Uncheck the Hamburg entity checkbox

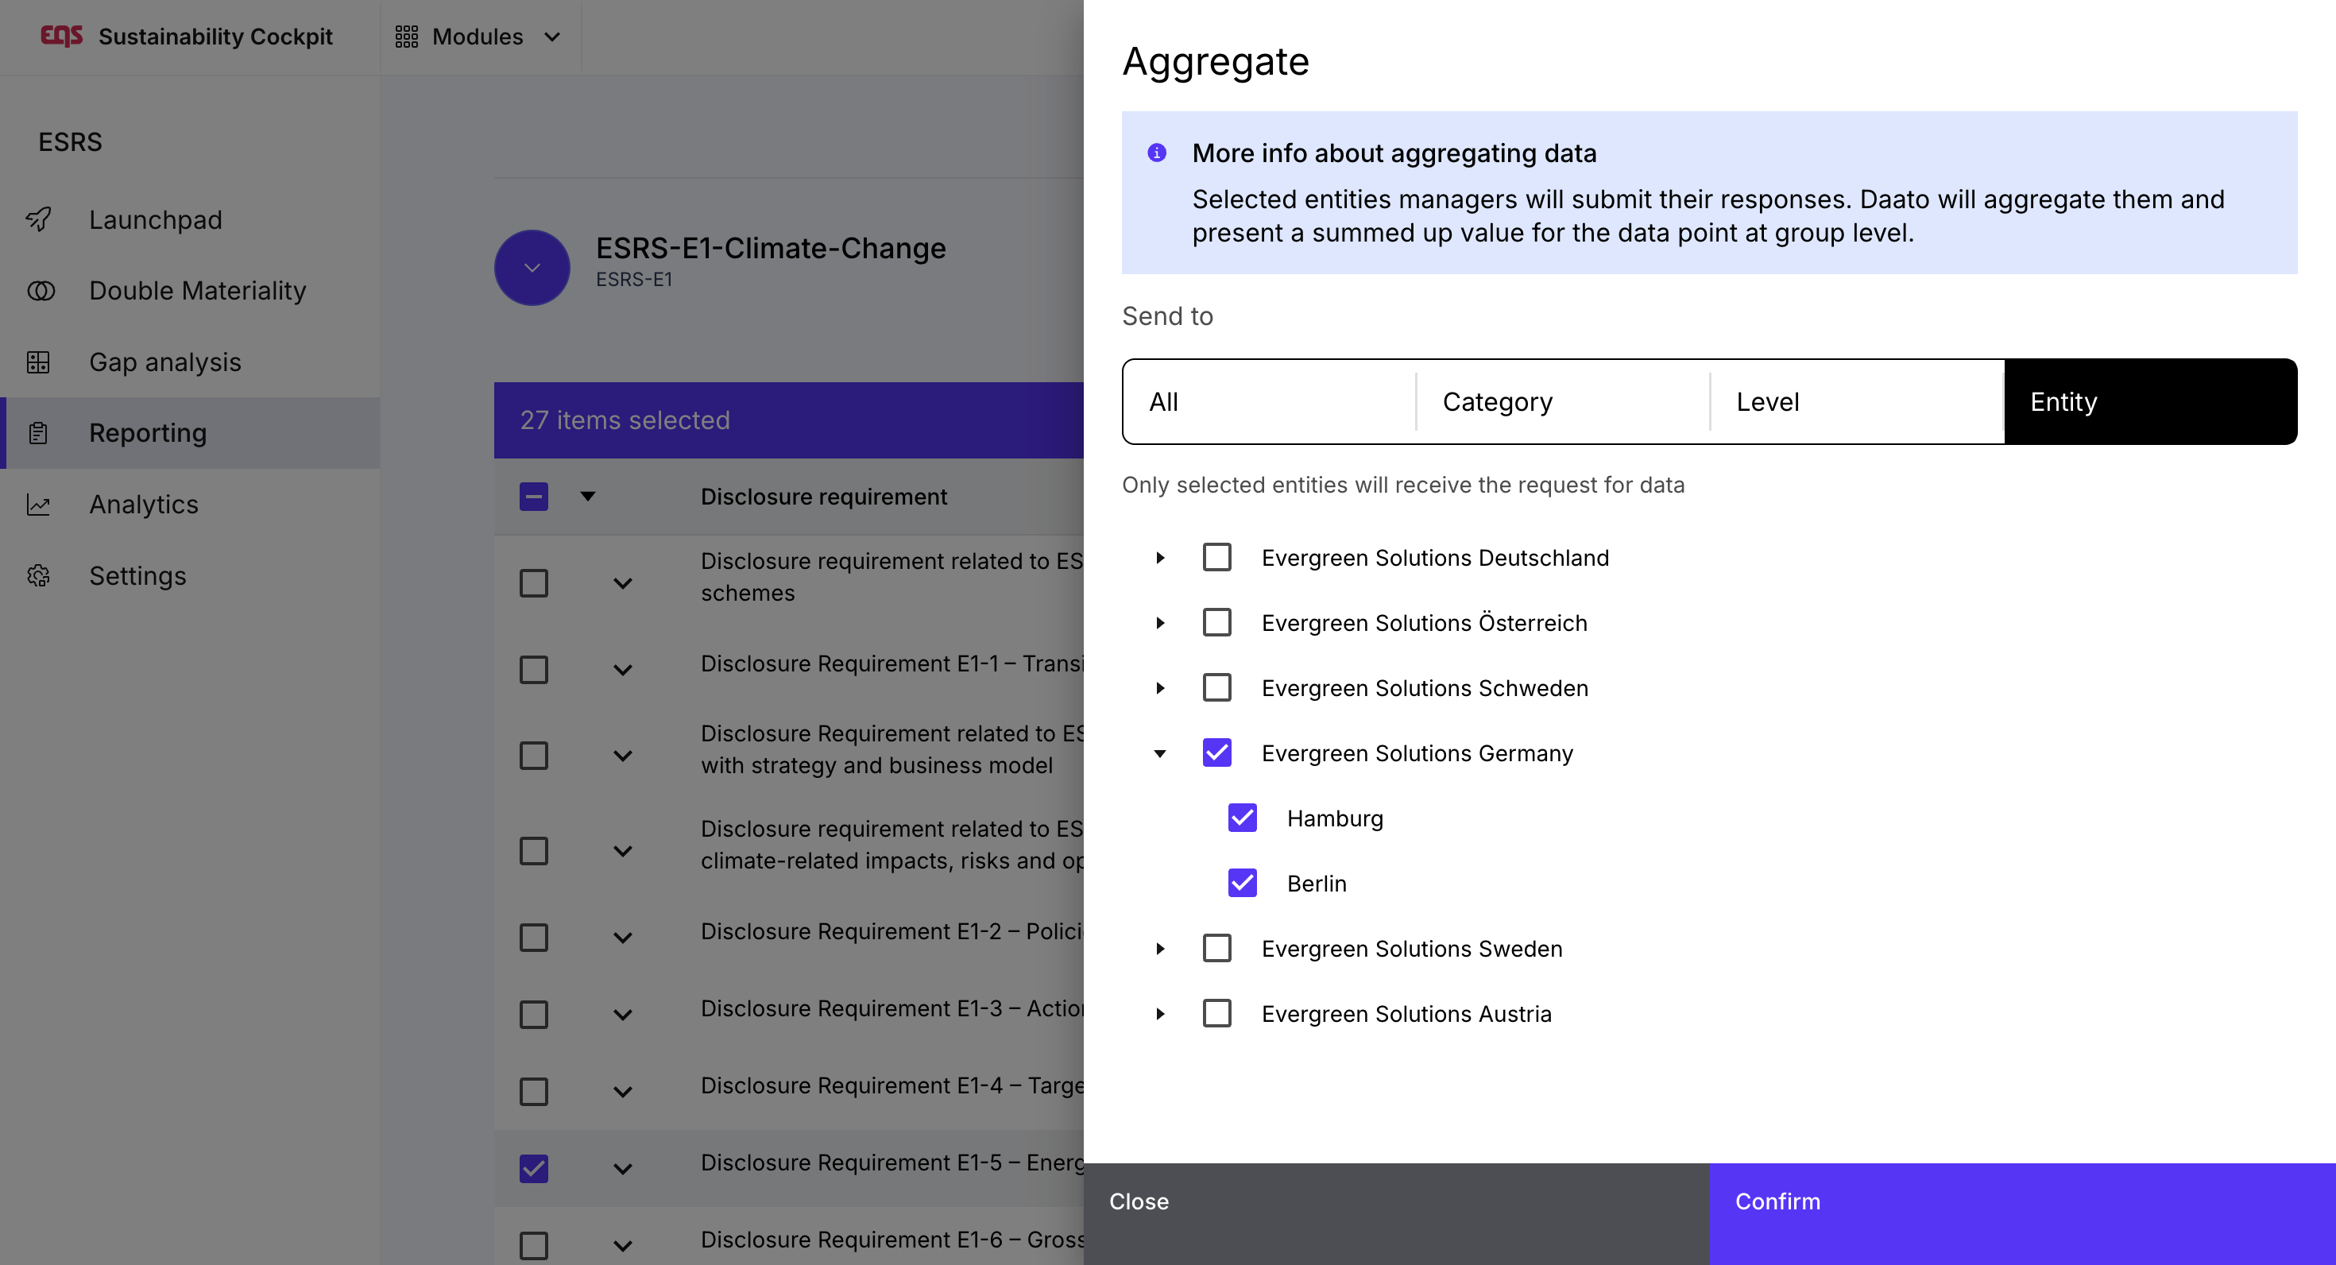coord(1241,818)
